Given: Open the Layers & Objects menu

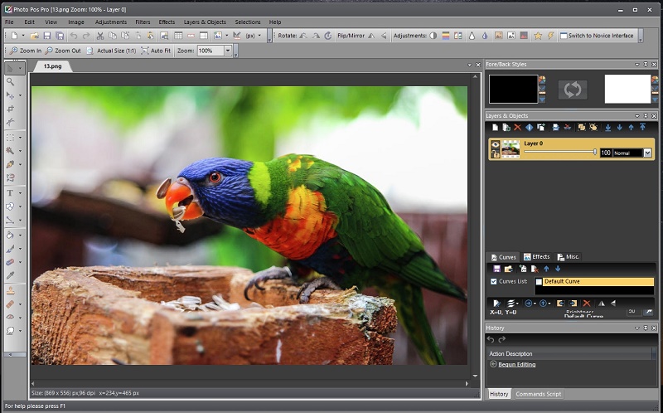Looking at the screenshot, I should tap(205, 22).
